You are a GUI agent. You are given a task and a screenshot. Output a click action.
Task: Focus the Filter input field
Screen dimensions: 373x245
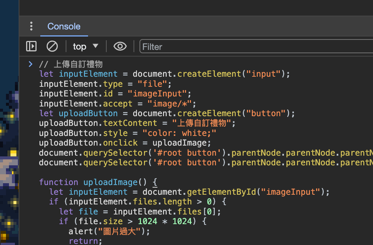click(257, 47)
